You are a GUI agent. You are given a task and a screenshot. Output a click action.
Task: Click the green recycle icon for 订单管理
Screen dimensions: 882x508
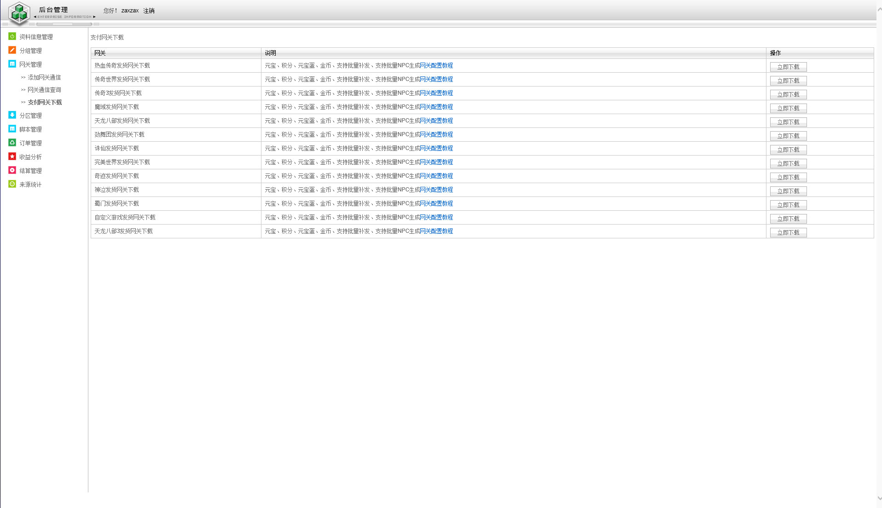point(12,143)
